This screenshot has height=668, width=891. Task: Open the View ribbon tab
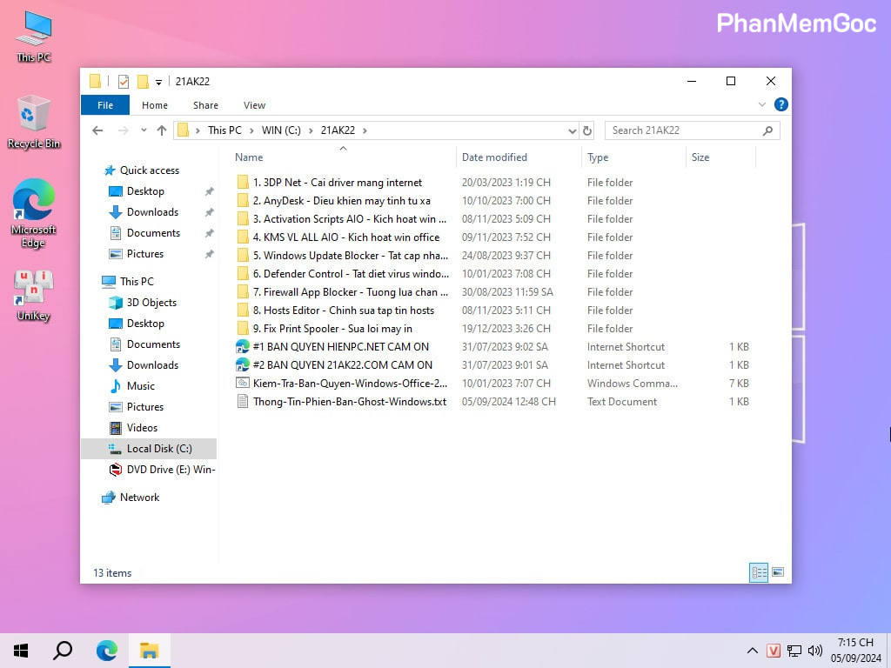254,105
